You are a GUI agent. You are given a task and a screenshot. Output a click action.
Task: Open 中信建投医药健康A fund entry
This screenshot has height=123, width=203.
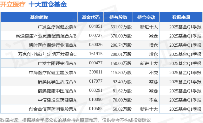57,100
